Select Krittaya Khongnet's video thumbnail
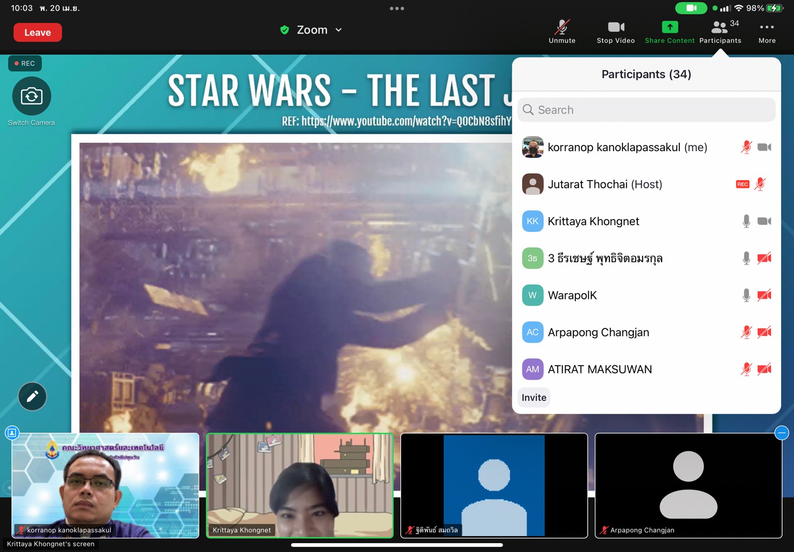This screenshot has width=794, height=552. click(300, 485)
